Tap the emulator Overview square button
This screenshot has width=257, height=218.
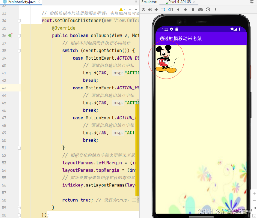click(x=193, y=10)
